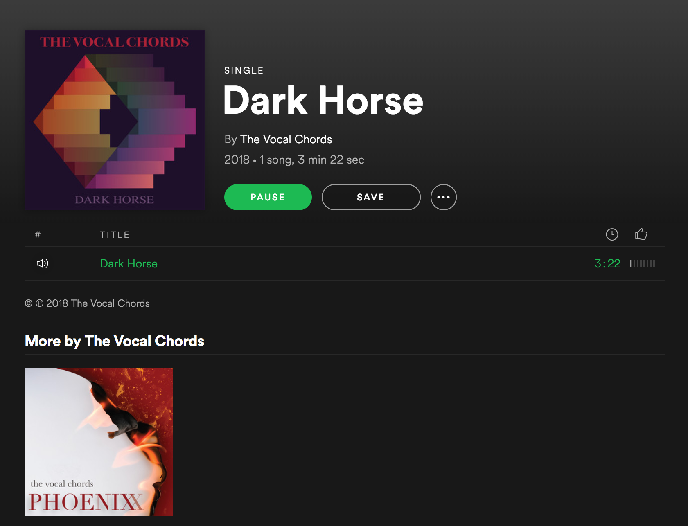Click the thumbs-up popularity column icon
This screenshot has width=688, height=526.
(641, 234)
